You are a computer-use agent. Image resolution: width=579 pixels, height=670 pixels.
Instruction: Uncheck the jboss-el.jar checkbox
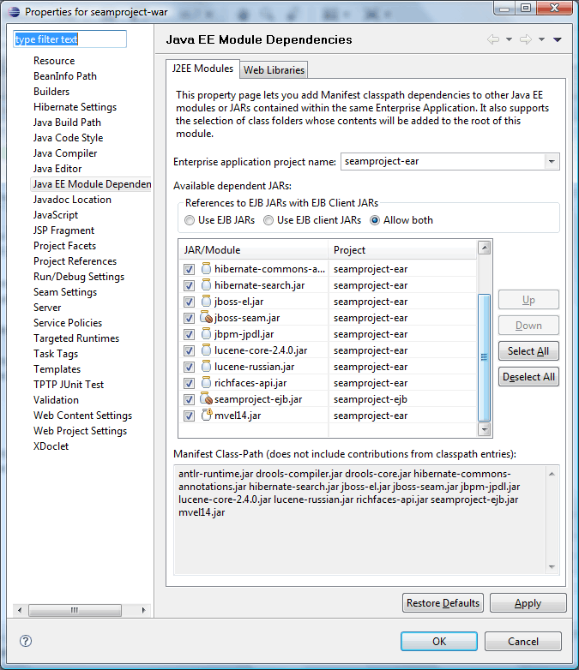[189, 302]
